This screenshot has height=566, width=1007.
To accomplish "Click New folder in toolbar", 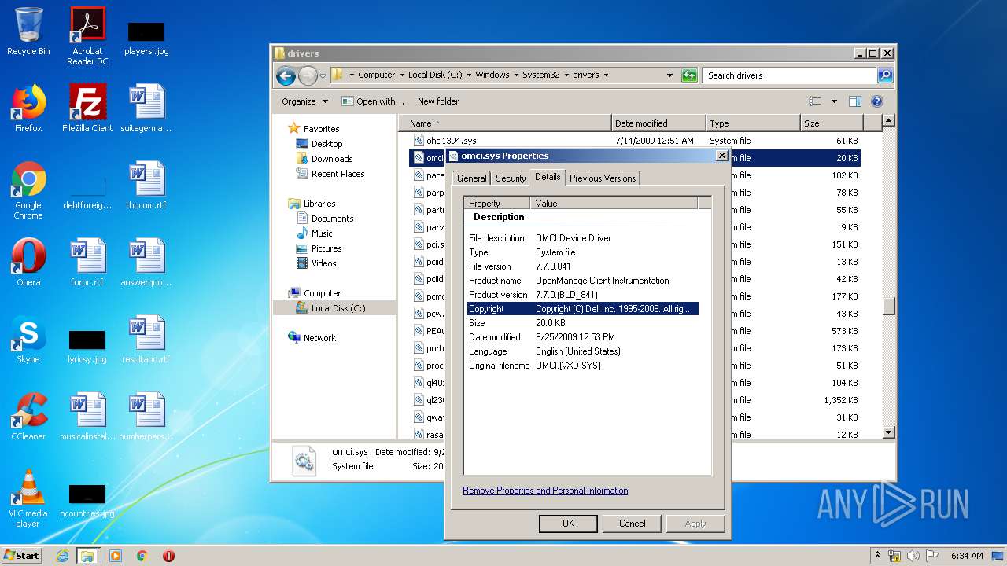I will pyautogui.click(x=438, y=101).
